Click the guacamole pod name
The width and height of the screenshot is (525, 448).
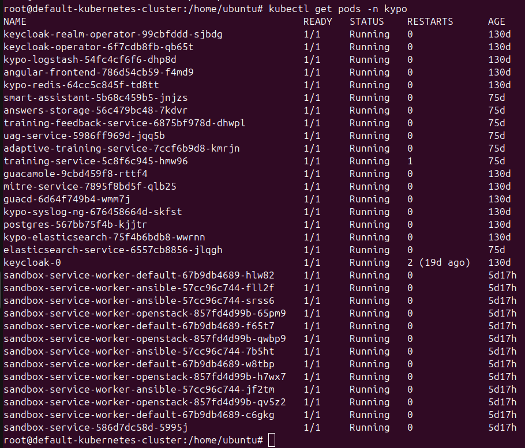75,174
